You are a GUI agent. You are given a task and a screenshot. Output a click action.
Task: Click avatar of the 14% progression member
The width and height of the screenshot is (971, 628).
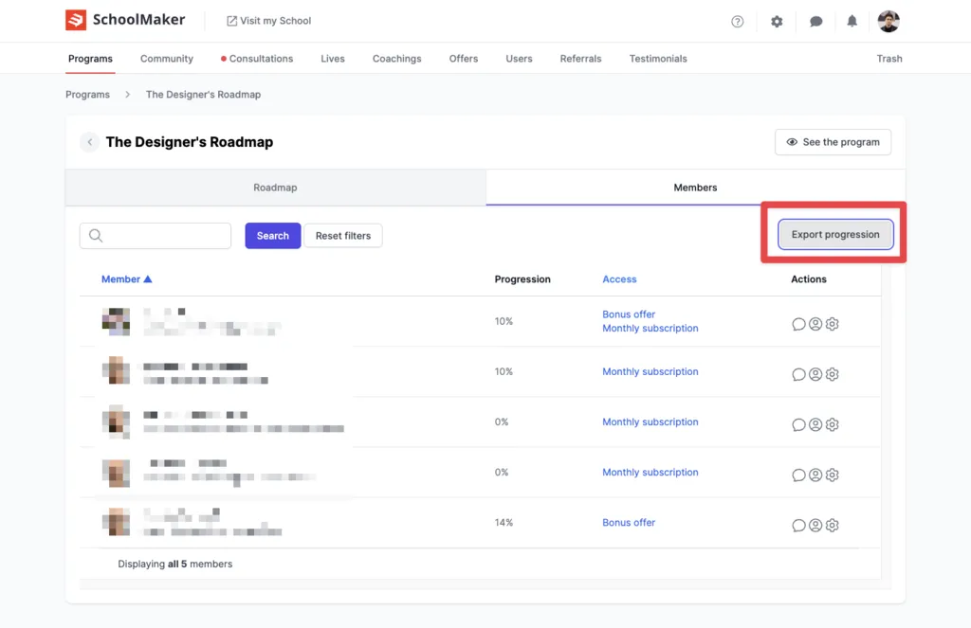point(116,522)
